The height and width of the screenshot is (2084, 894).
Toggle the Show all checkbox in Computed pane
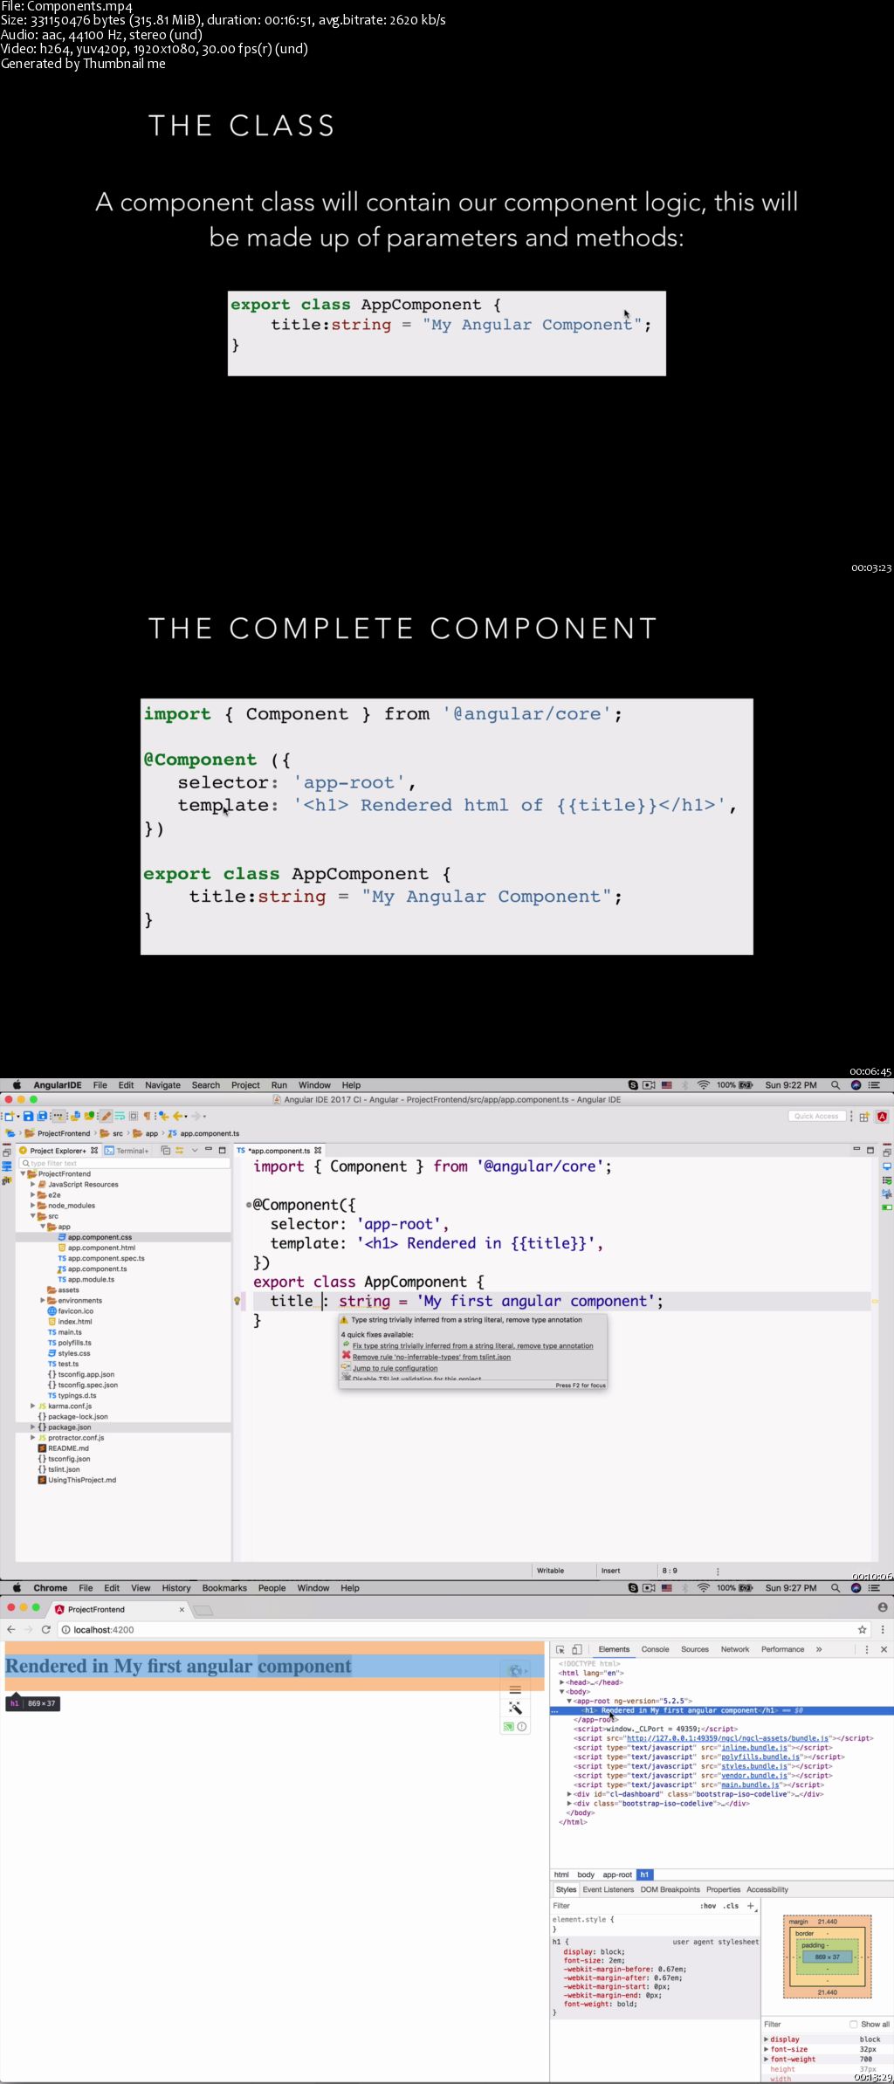(854, 2025)
